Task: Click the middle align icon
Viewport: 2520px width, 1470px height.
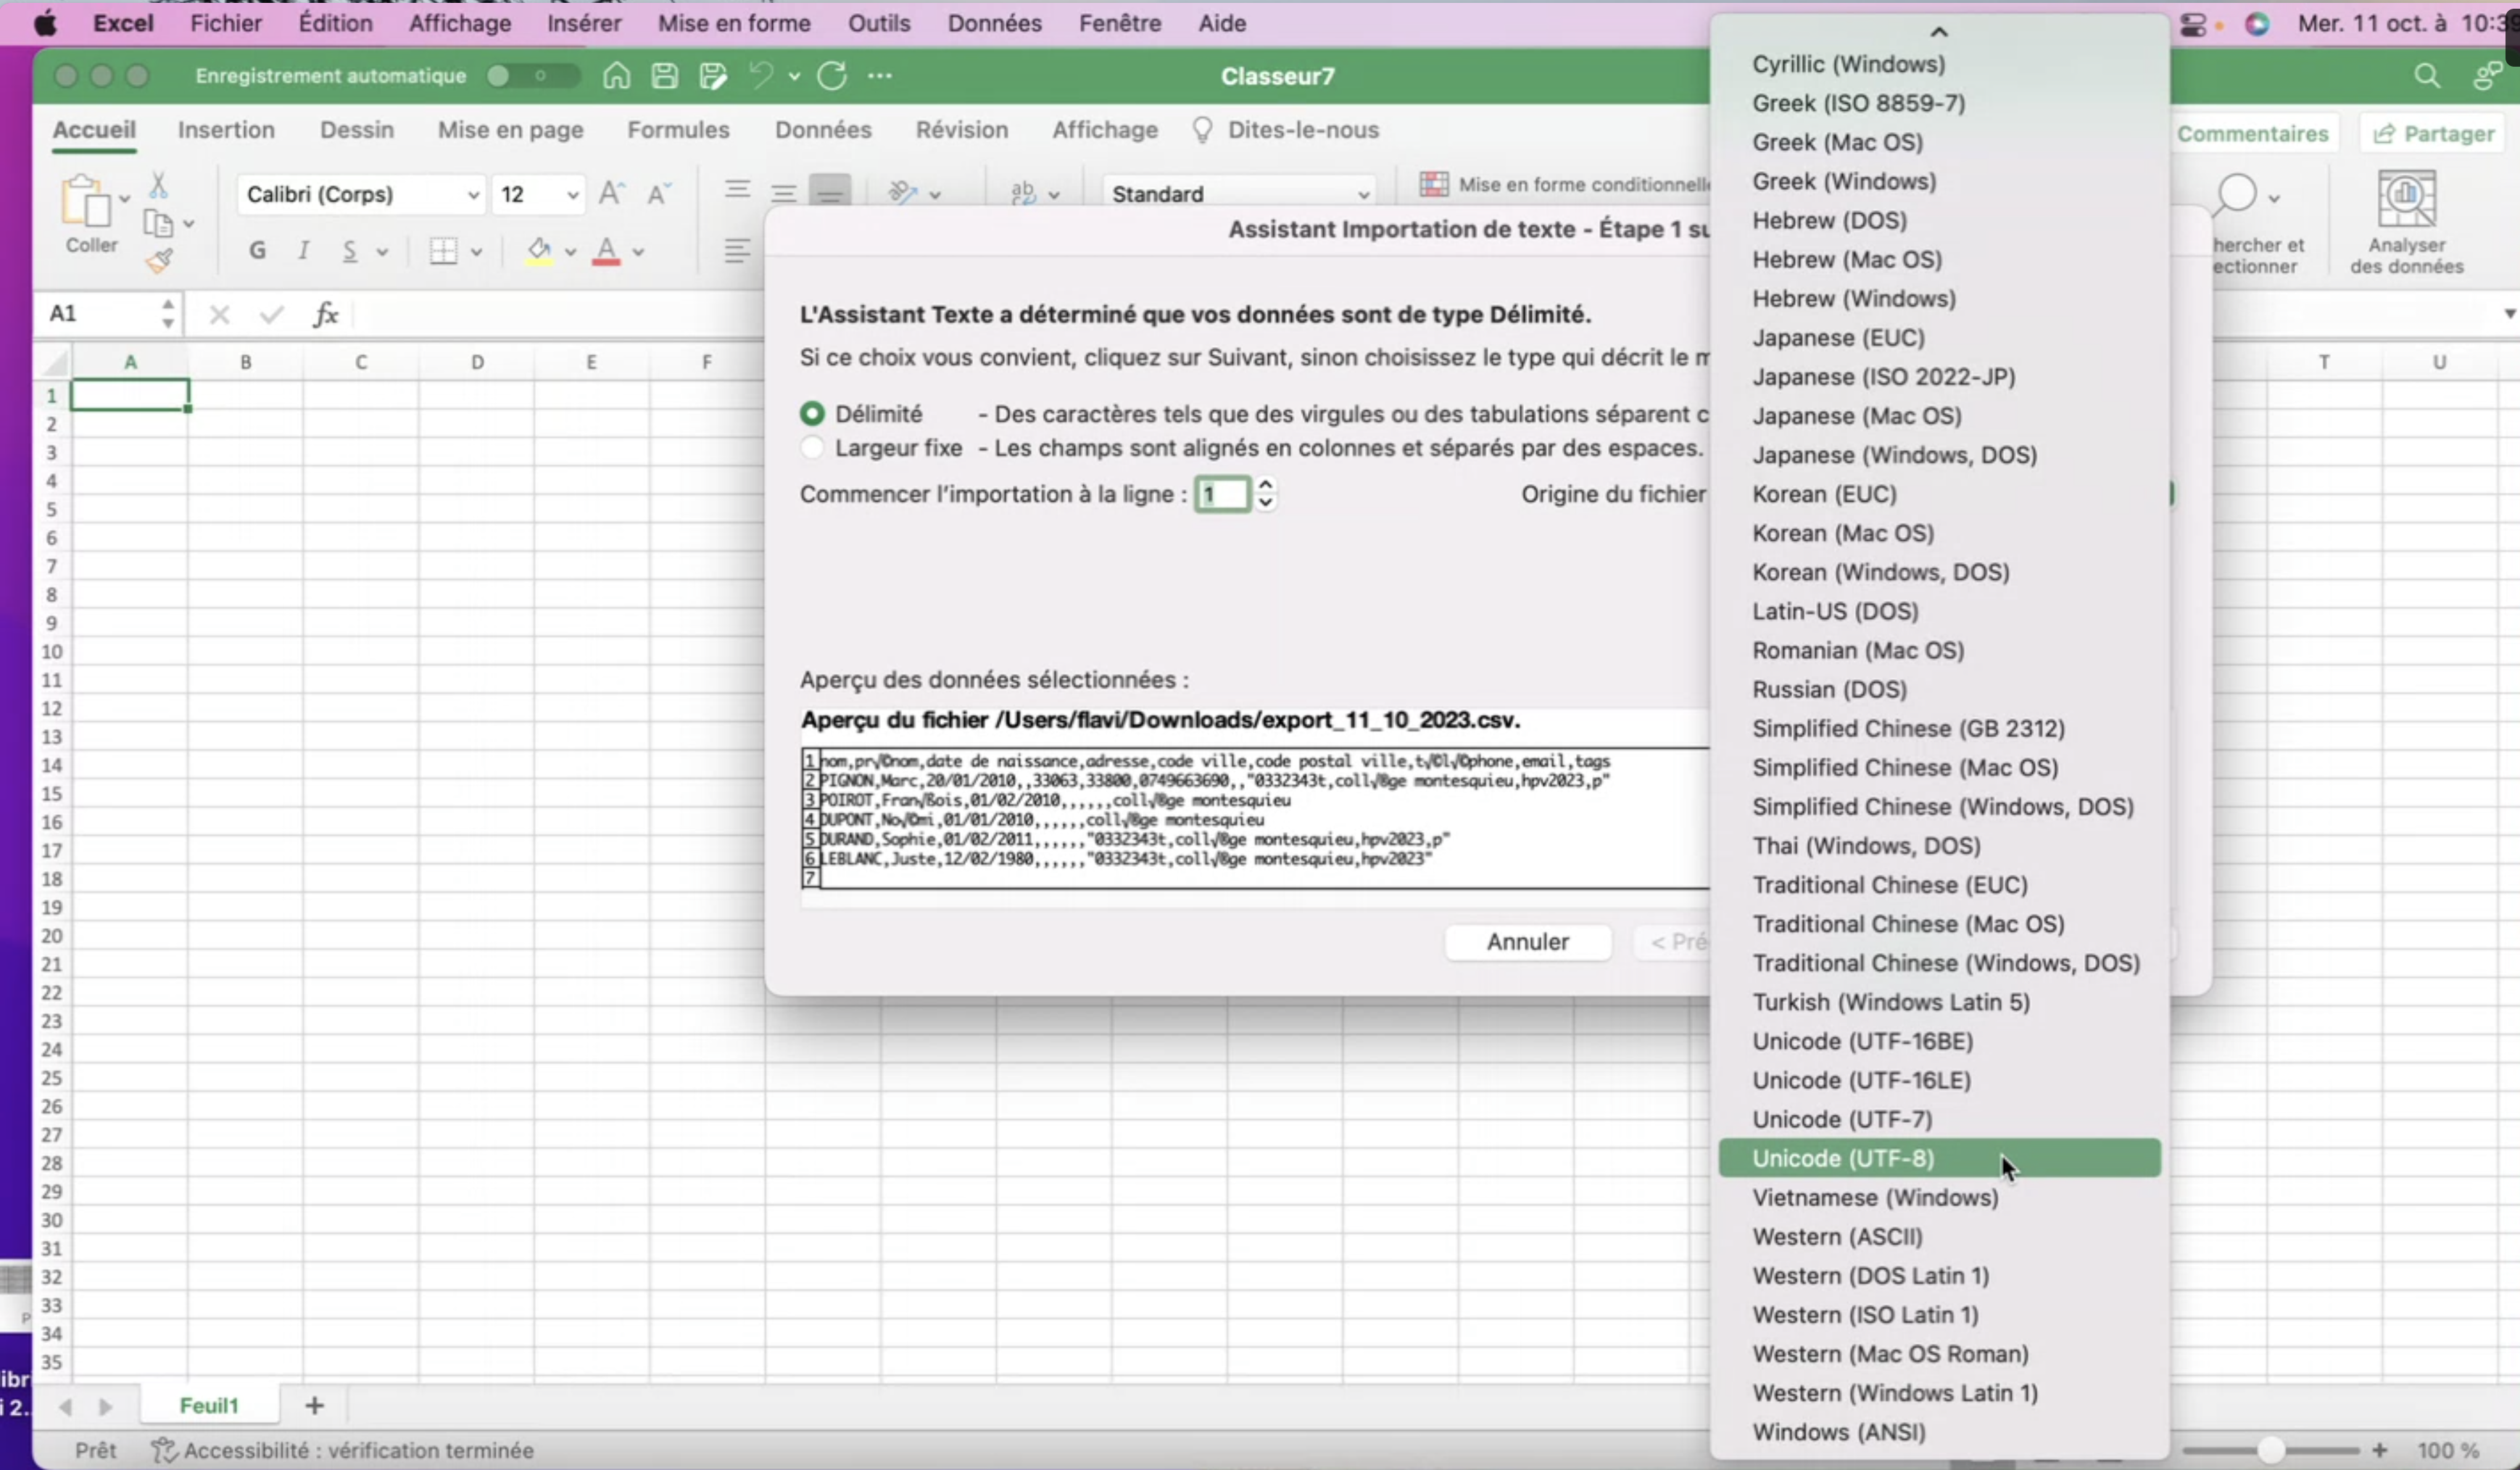Action: (784, 192)
